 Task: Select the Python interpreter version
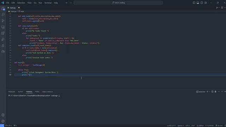coord(209,126)
